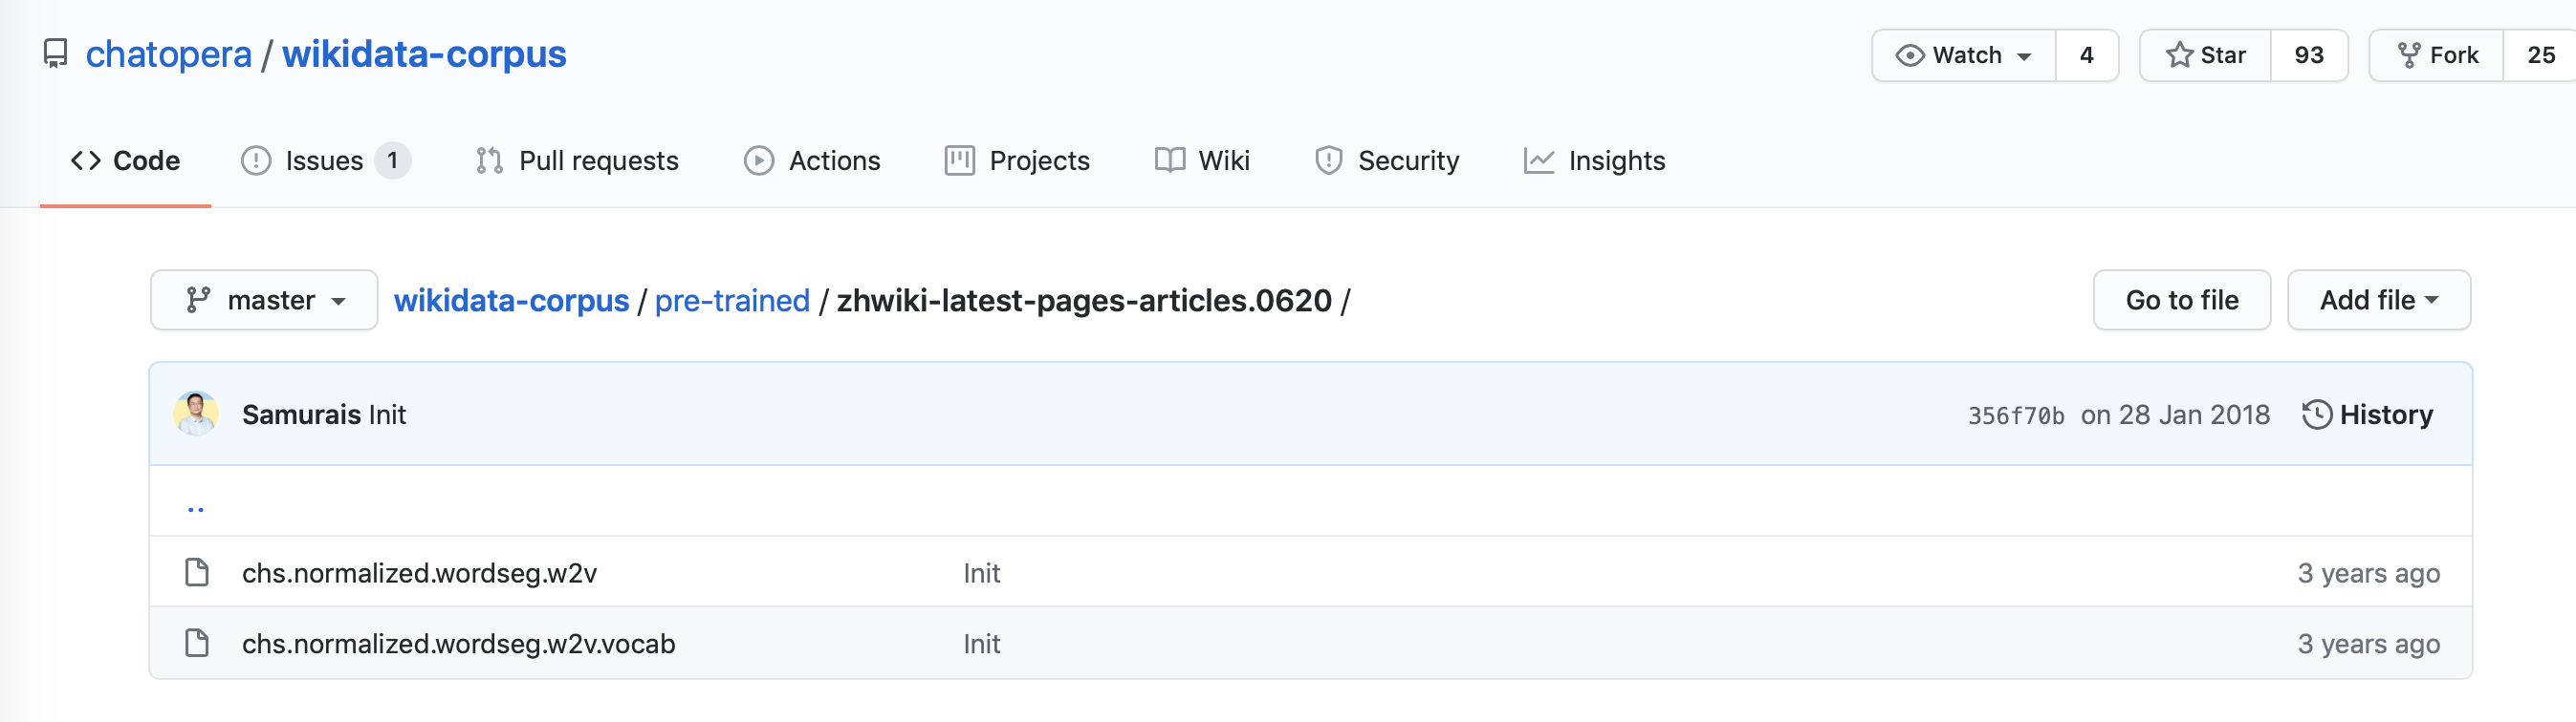Click '3 years ago' in w2v.vocab row

(x=2368, y=644)
